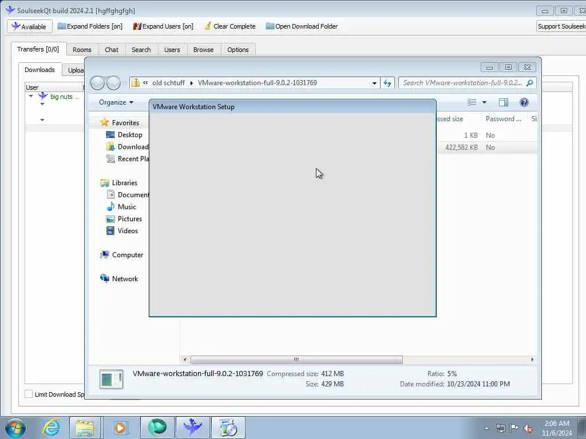Open Download Folder from Soulseek toolbar
The image size is (586, 439).
click(302, 26)
